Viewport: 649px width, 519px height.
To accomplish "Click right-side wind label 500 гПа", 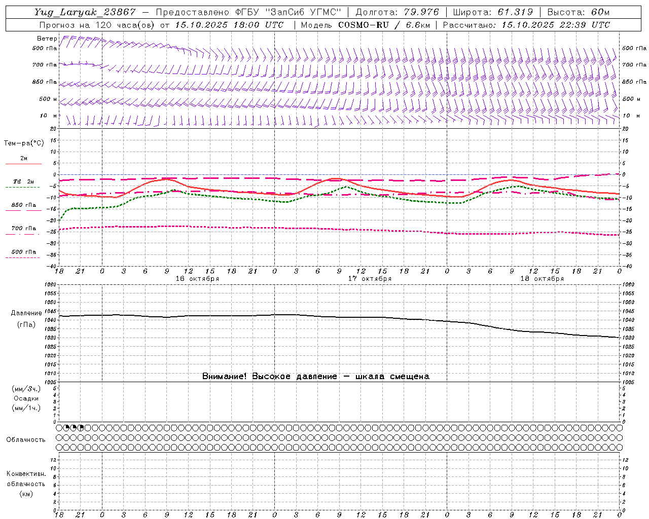I will point(634,48).
